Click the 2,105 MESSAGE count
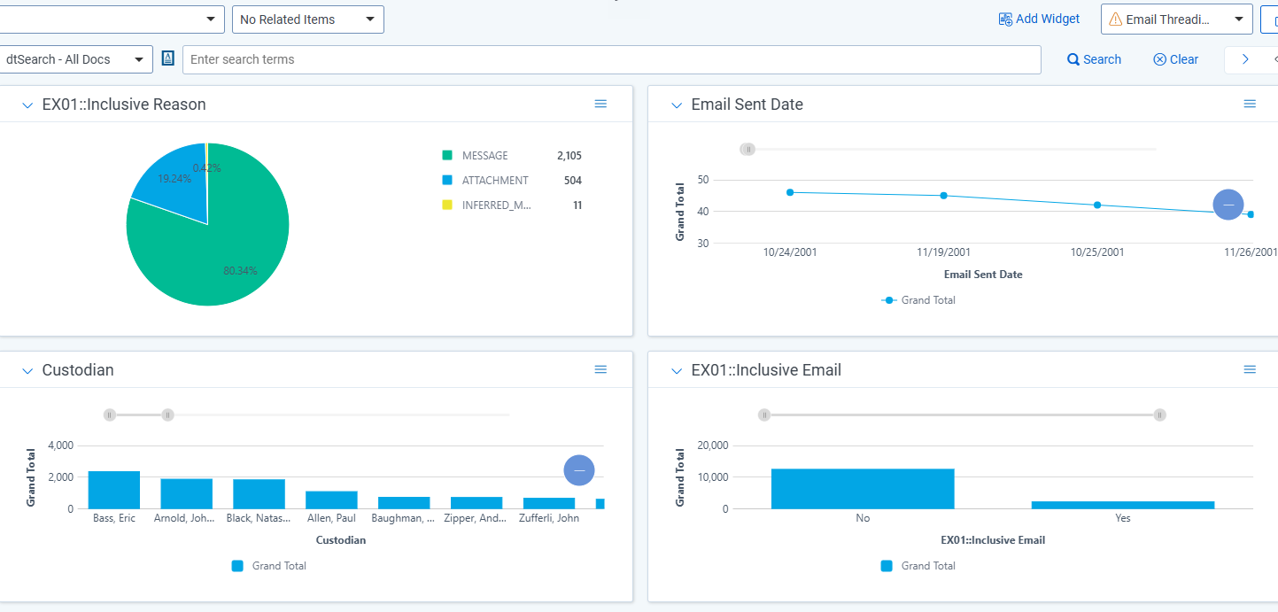Image resolution: width=1278 pixels, height=612 pixels. (569, 156)
